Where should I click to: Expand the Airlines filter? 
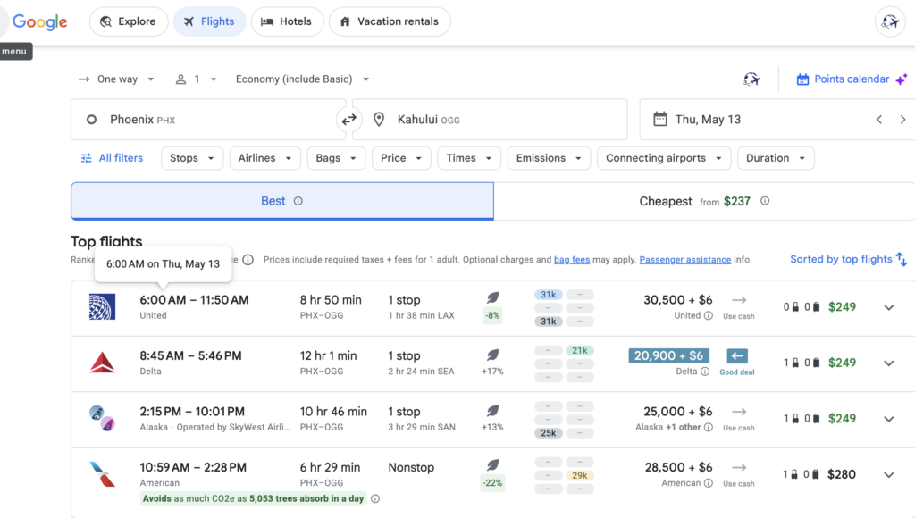click(x=264, y=158)
